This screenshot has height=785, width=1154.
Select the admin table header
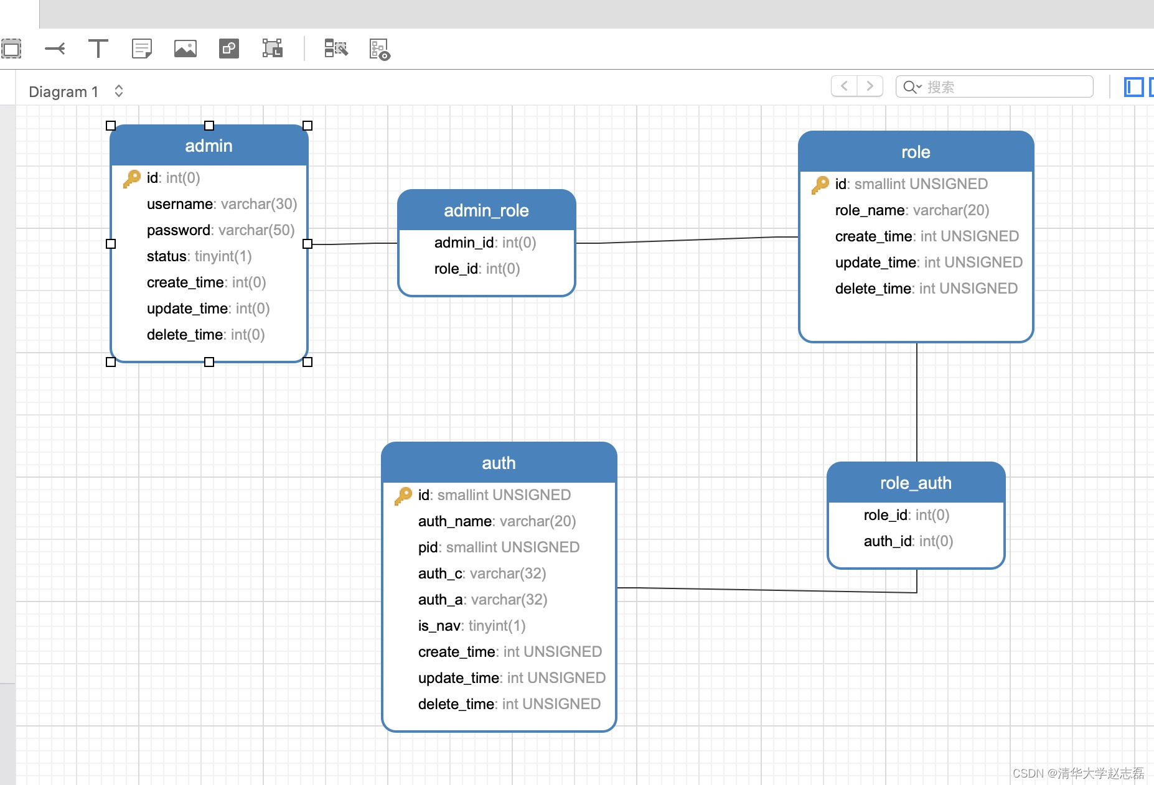[x=209, y=146]
